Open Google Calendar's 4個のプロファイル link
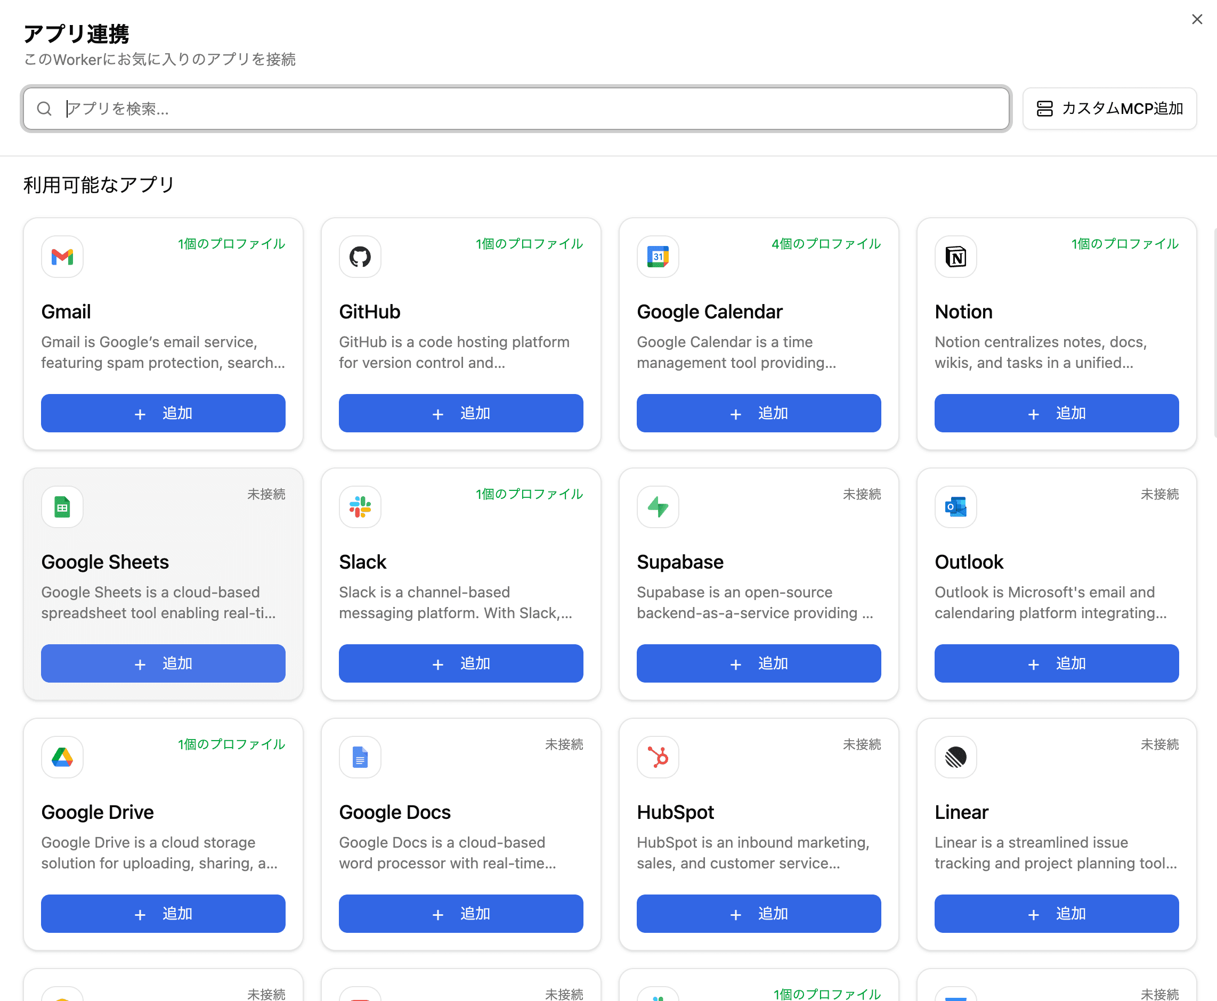The width and height of the screenshot is (1217, 1001). pos(824,244)
